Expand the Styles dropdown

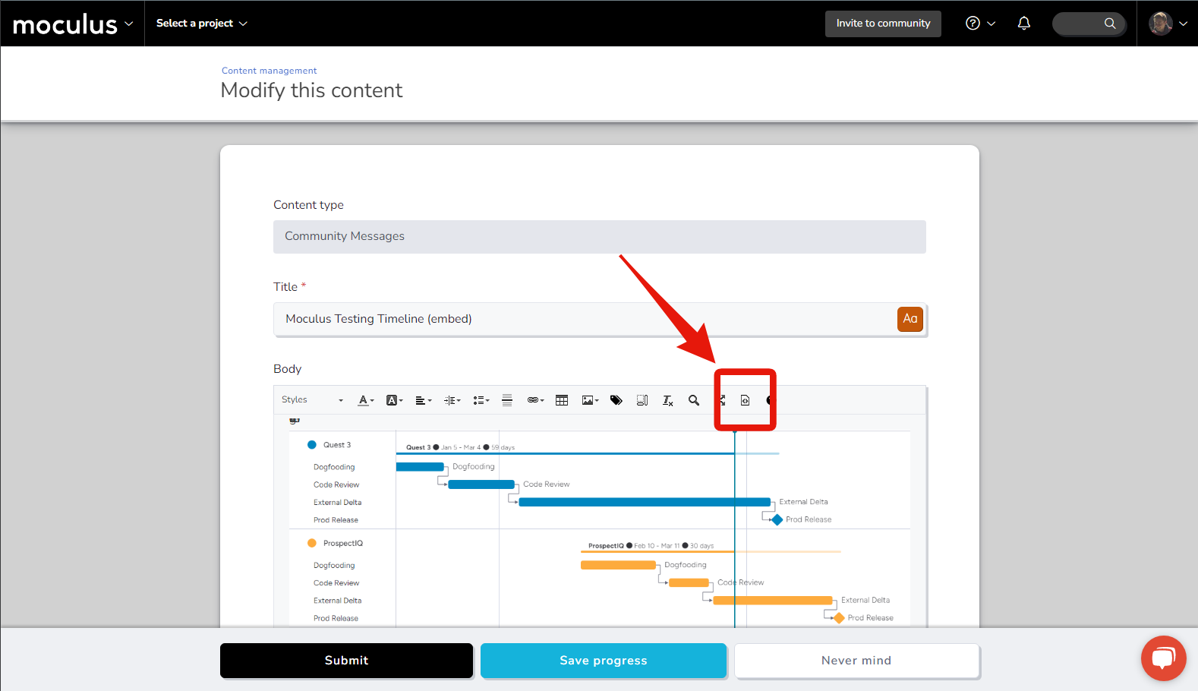point(313,400)
